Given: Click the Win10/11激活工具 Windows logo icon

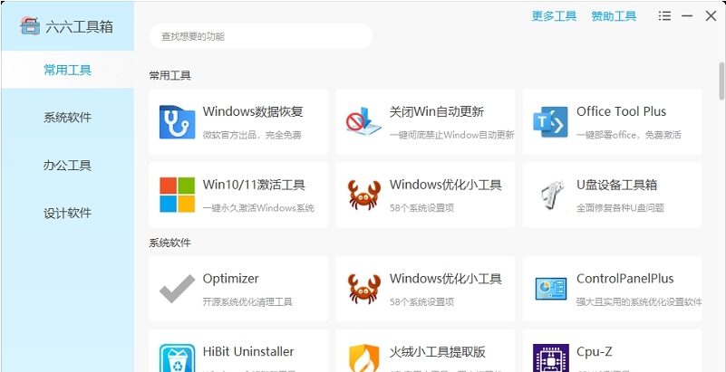Looking at the screenshot, I should pyautogui.click(x=177, y=195).
